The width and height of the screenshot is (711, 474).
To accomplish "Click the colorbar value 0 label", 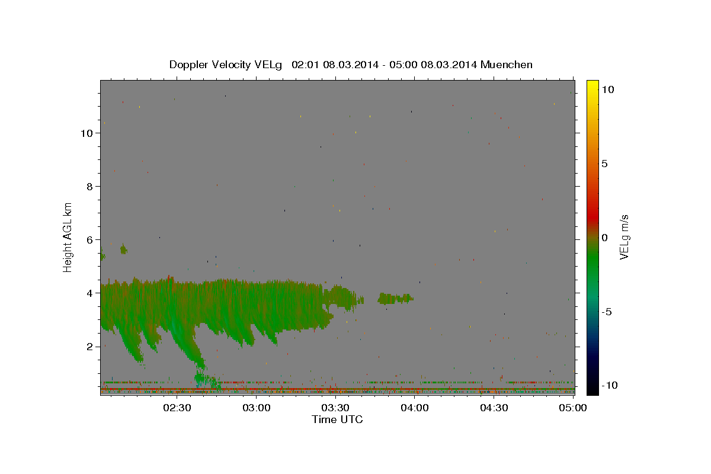I will coord(604,238).
